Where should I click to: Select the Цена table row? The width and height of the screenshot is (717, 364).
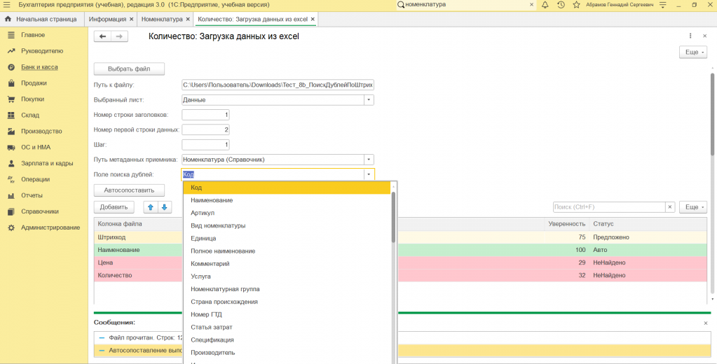[x=400, y=262]
